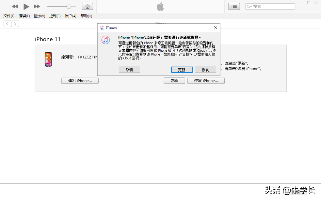Image resolution: width=321 pixels, height=200 pixels.
Task: Click the 恢复 iPhone... button
Action: point(206,81)
